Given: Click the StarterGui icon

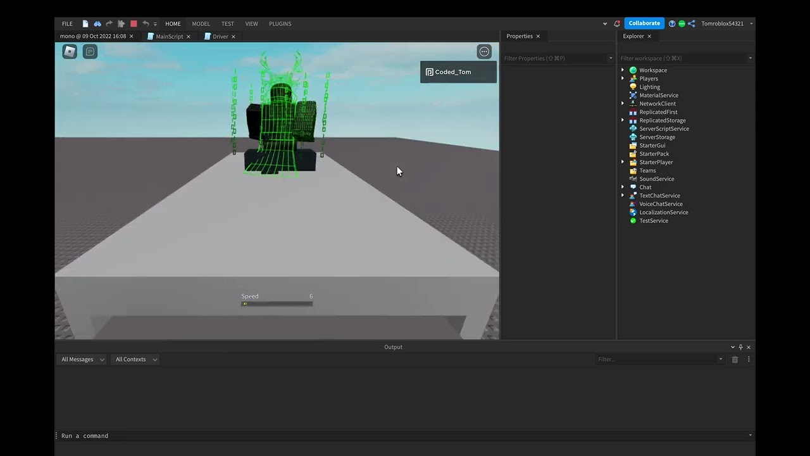Looking at the screenshot, I should tap(633, 145).
